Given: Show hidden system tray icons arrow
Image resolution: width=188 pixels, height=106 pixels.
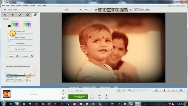Looking at the screenshot, I should coord(166,104).
